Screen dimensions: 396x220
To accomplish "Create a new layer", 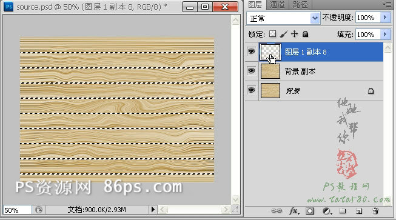I will [x=359, y=211].
